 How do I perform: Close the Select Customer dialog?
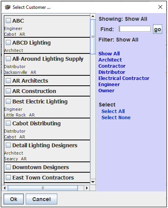click(x=160, y=7)
